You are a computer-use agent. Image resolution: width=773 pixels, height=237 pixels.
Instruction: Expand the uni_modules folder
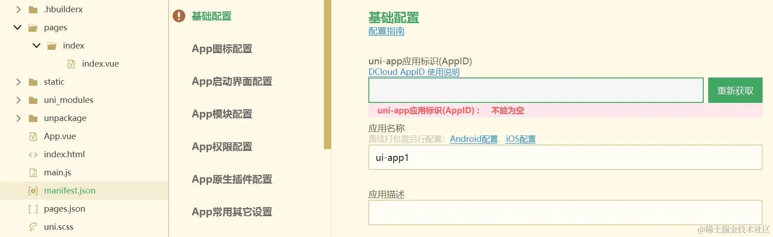point(19,100)
